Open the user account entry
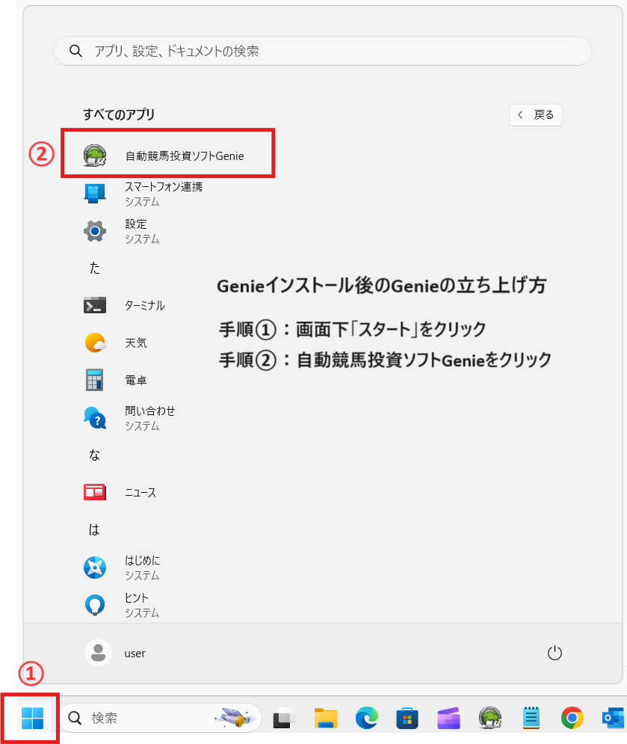Screen dimensions: 627x744 [120, 652]
